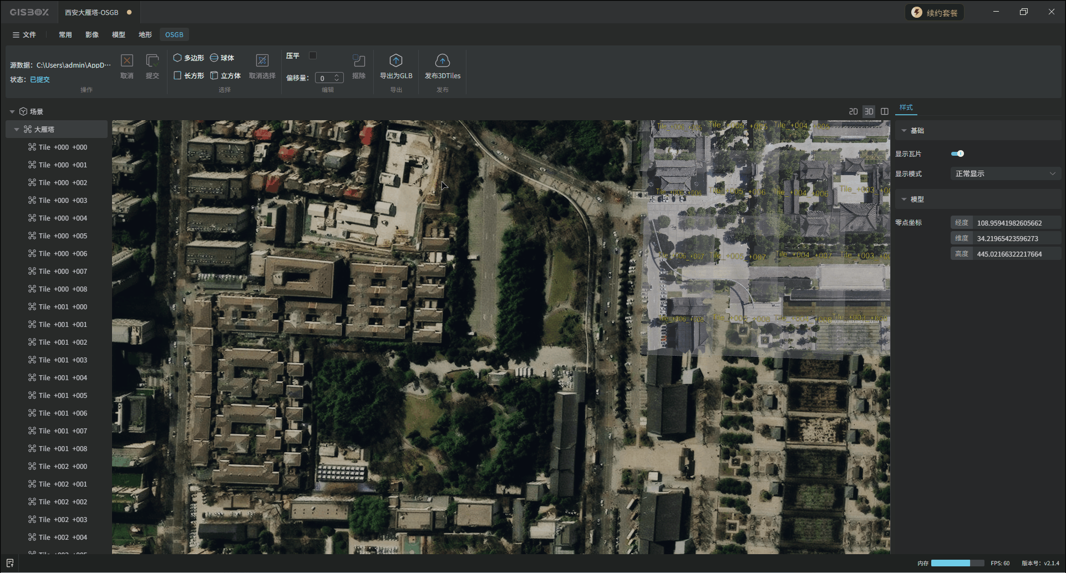Collapse the 大雁塔 tree node
The image size is (1066, 573).
(17, 129)
